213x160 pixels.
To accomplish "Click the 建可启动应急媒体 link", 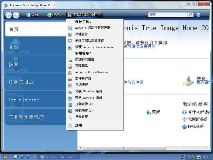I will pyautogui.click(x=139, y=46).
